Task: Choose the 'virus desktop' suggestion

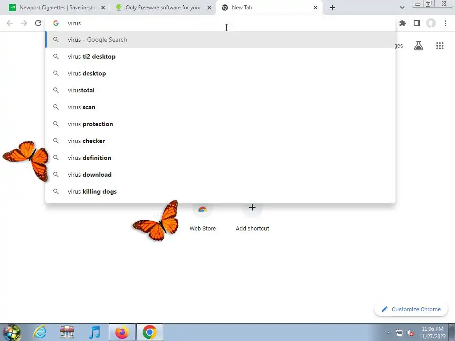Action: pos(220,73)
